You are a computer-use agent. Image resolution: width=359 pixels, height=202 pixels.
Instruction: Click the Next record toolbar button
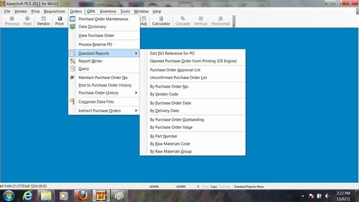27,21
